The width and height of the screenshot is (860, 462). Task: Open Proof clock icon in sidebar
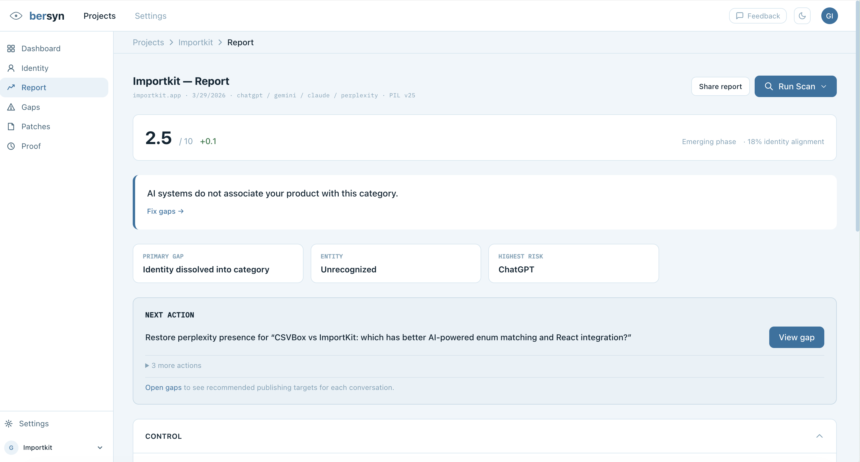[x=11, y=146]
